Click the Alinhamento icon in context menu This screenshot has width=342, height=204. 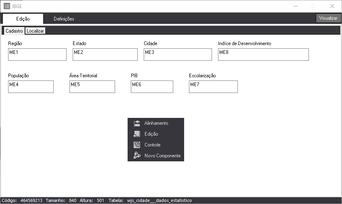click(137, 123)
